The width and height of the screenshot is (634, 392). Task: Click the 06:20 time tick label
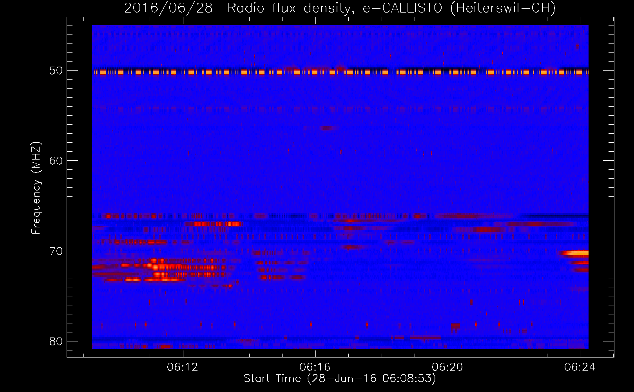(447, 367)
